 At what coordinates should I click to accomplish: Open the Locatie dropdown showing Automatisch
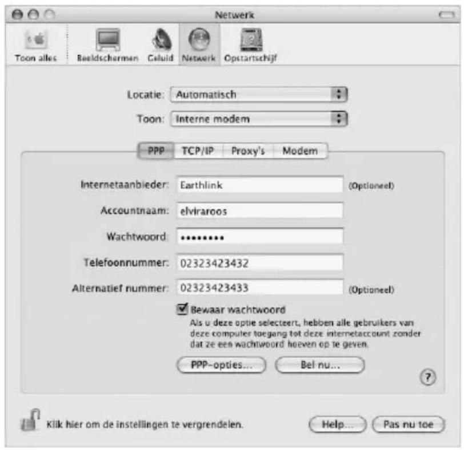[259, 95]
